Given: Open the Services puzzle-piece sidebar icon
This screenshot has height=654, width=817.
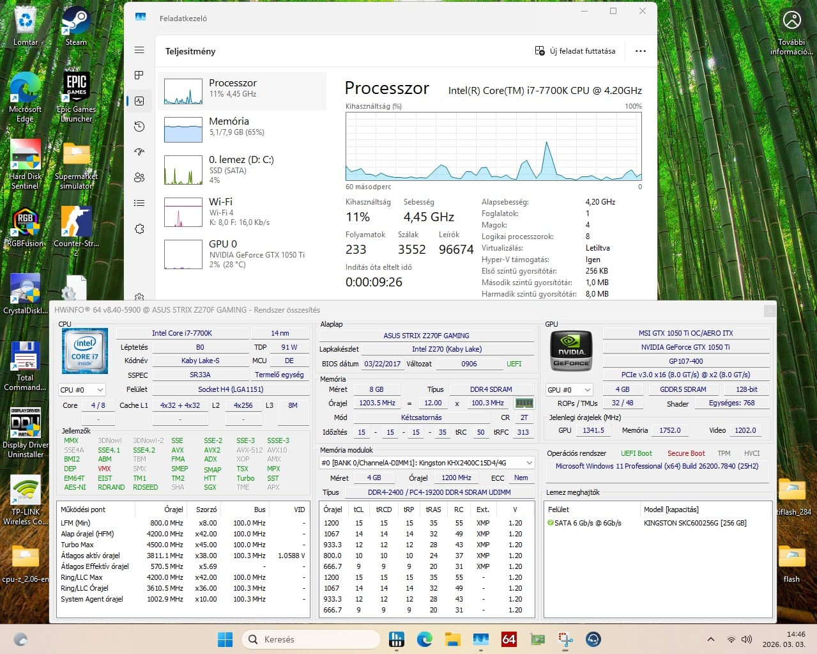Looking at the screenshot, I should point(139,229).
